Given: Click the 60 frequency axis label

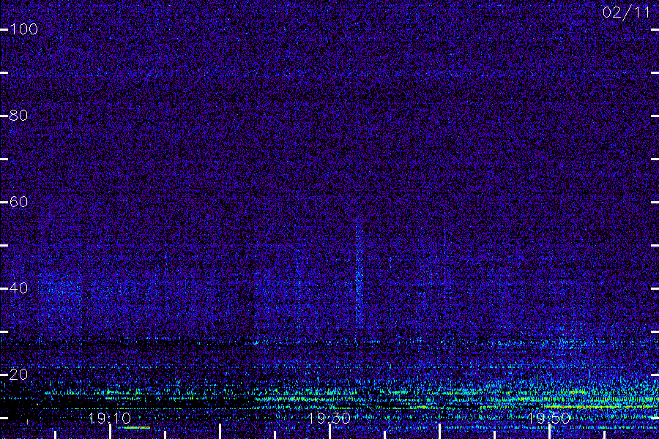Looking at the screenshot, I should point(18,202).
